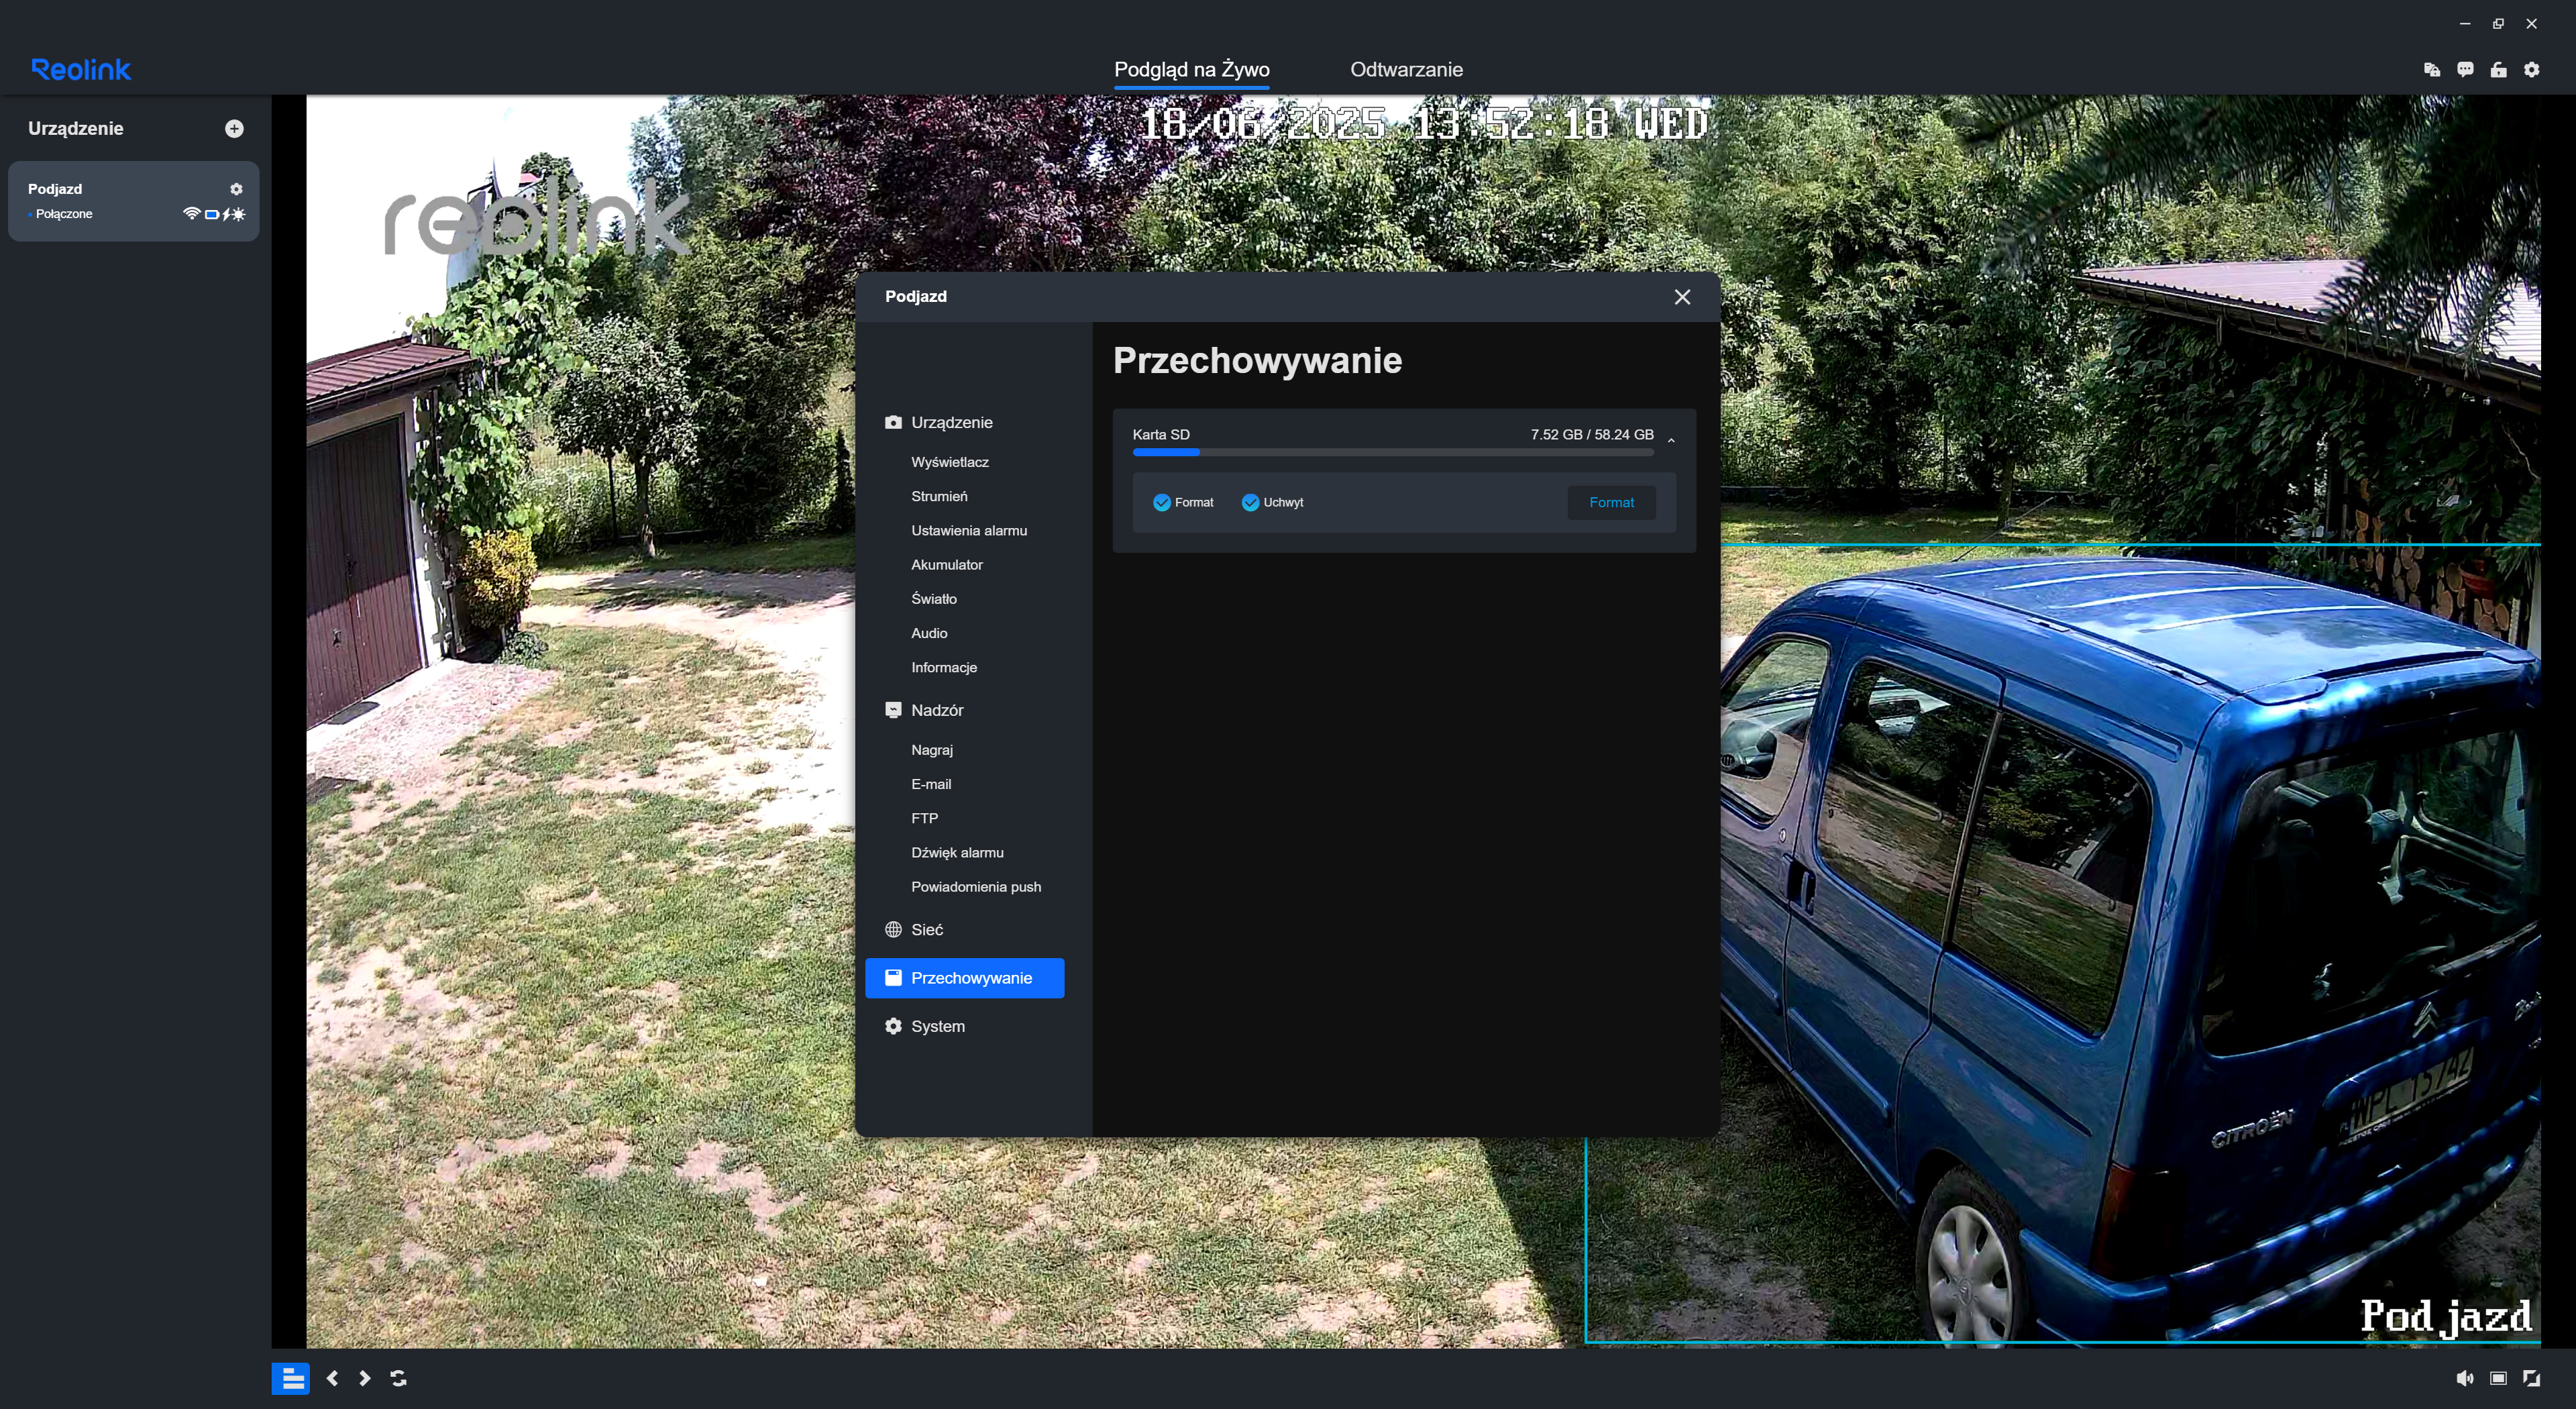Open E-mail settings
This screenshot has width=2576, height=1409.
[930, 784]
